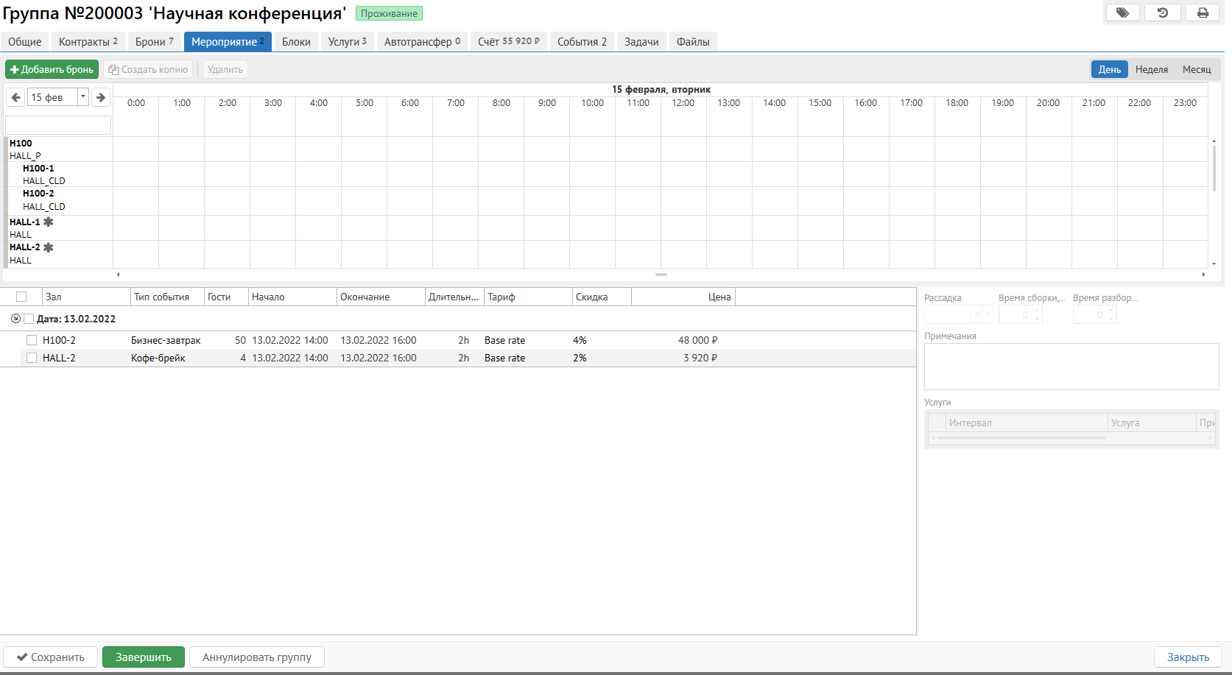Tick the checkbox for H100-2 row
Viewport: 1232px width, 675px height.
click(x=32, y=340)
